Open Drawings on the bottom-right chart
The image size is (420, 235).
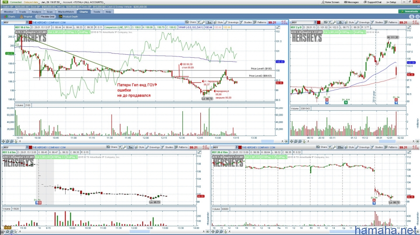(x=362, y=147)
